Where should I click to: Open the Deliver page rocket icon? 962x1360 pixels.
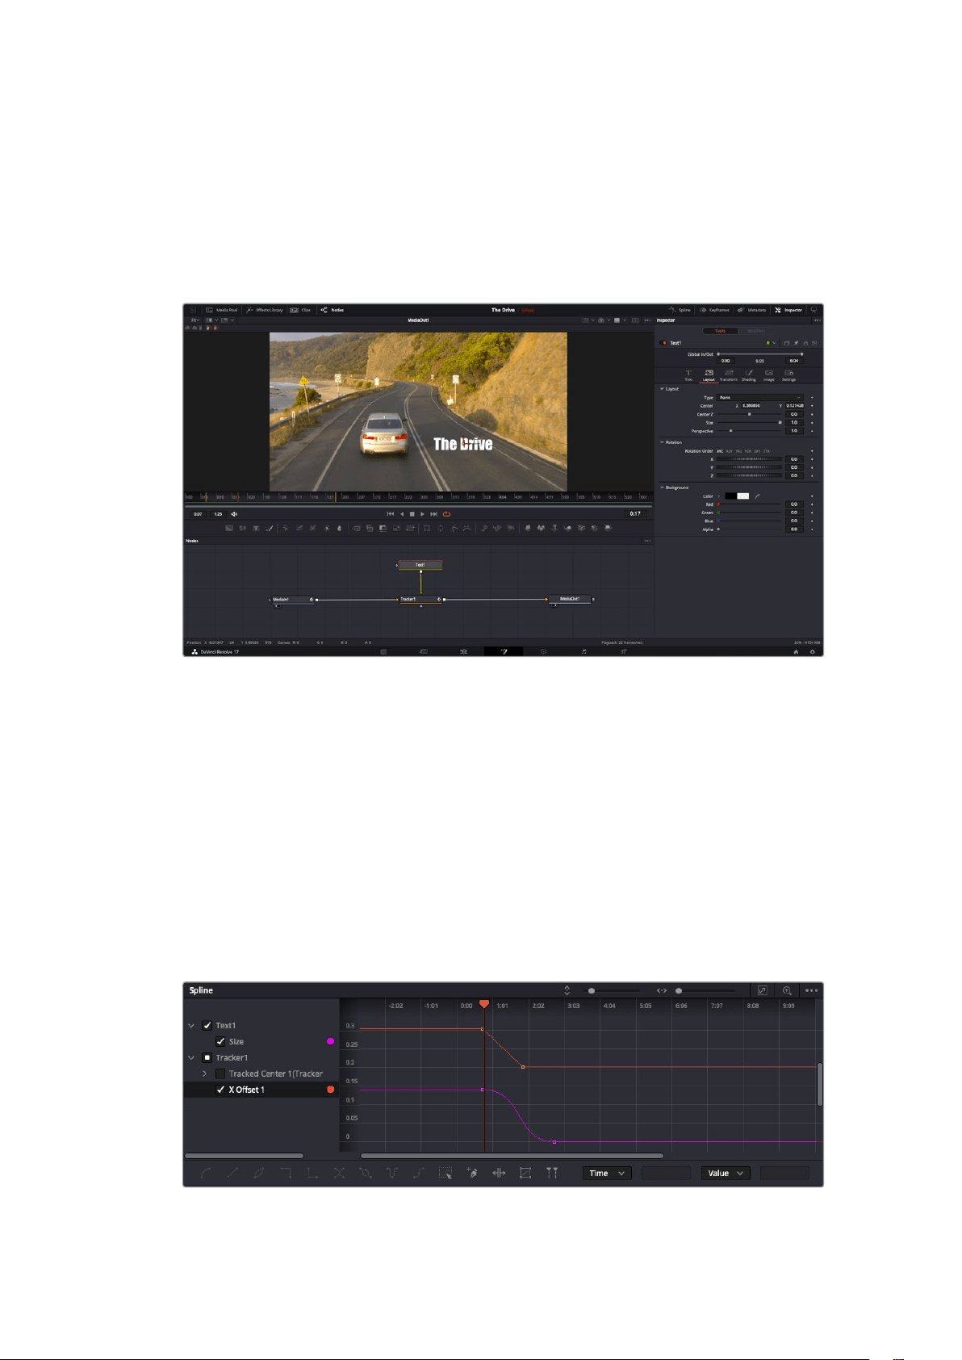click(624, 651)
